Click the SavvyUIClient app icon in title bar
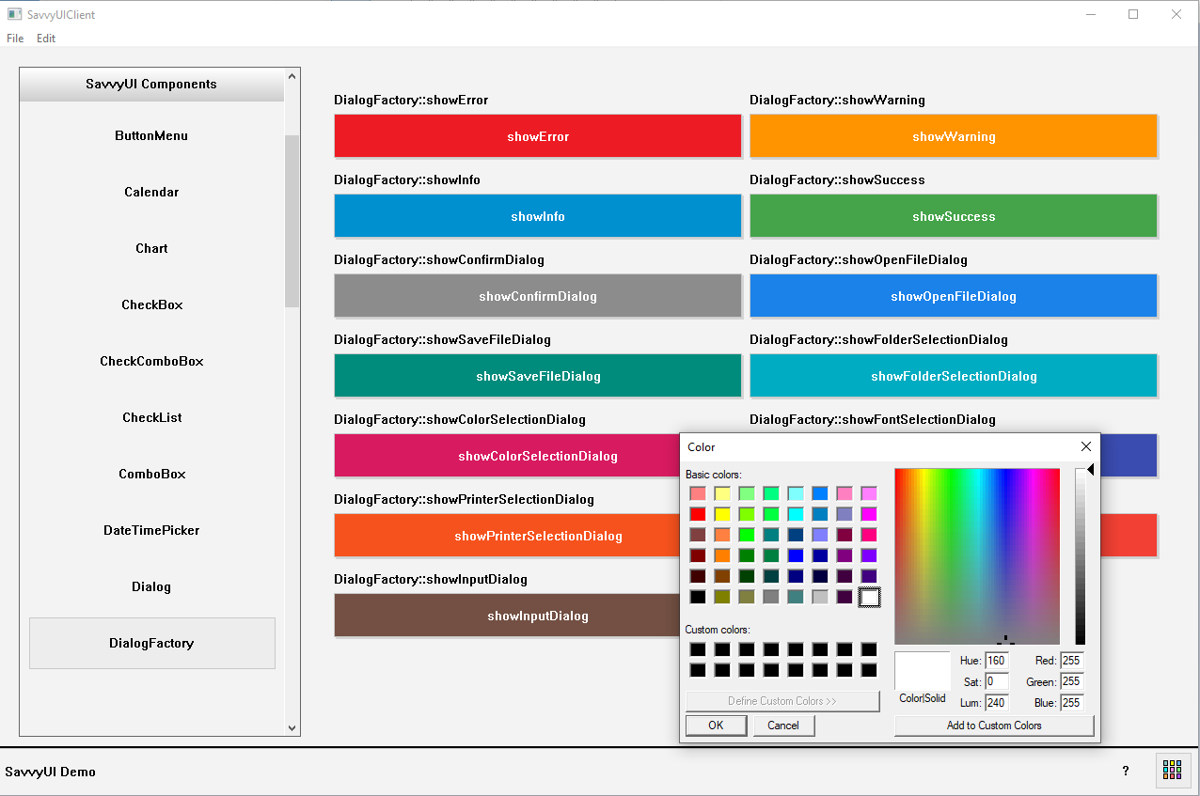Viewport: 1200px width, 796px height. tap(14, 14)
